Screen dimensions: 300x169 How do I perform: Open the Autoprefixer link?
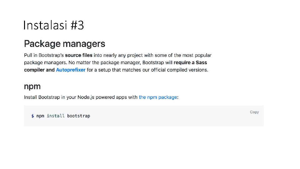[71, 70]
